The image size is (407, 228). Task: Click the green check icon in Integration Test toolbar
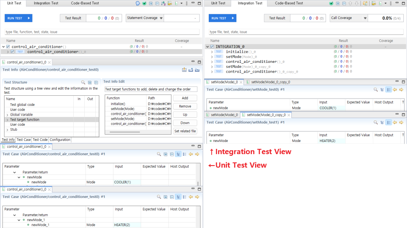click(331, 3)
